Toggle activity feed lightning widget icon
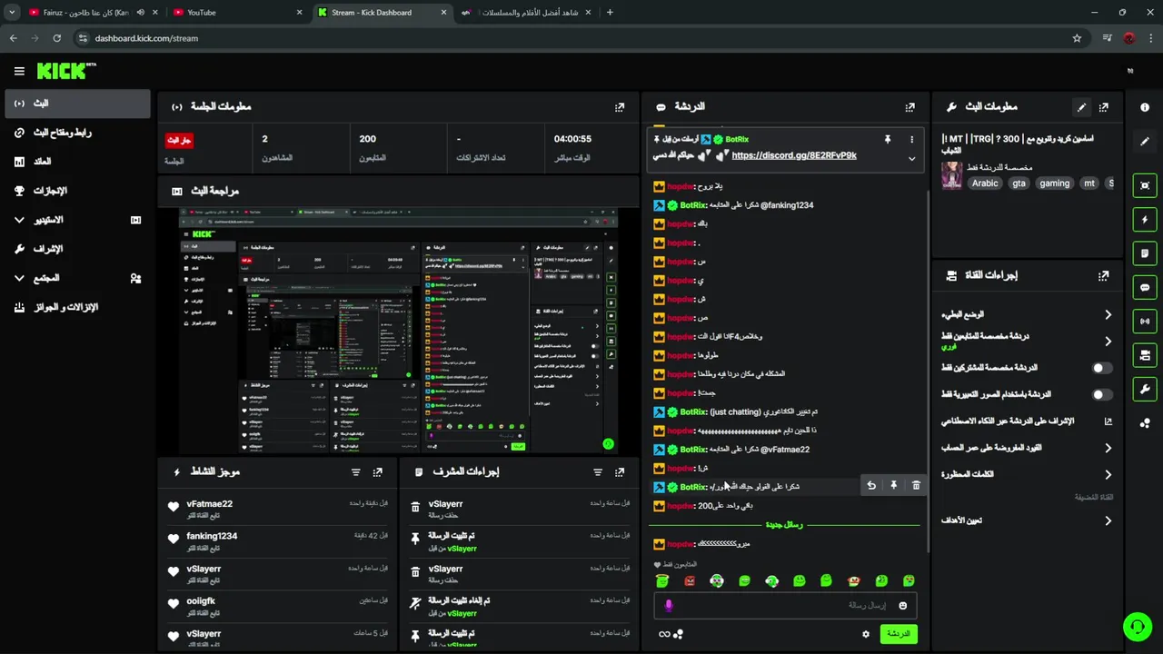 pyautogui.click(x=1144, y=220)
